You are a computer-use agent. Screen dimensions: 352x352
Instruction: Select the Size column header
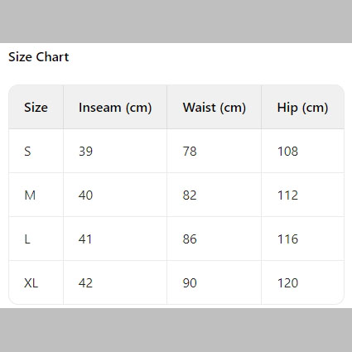pos(36,107)
